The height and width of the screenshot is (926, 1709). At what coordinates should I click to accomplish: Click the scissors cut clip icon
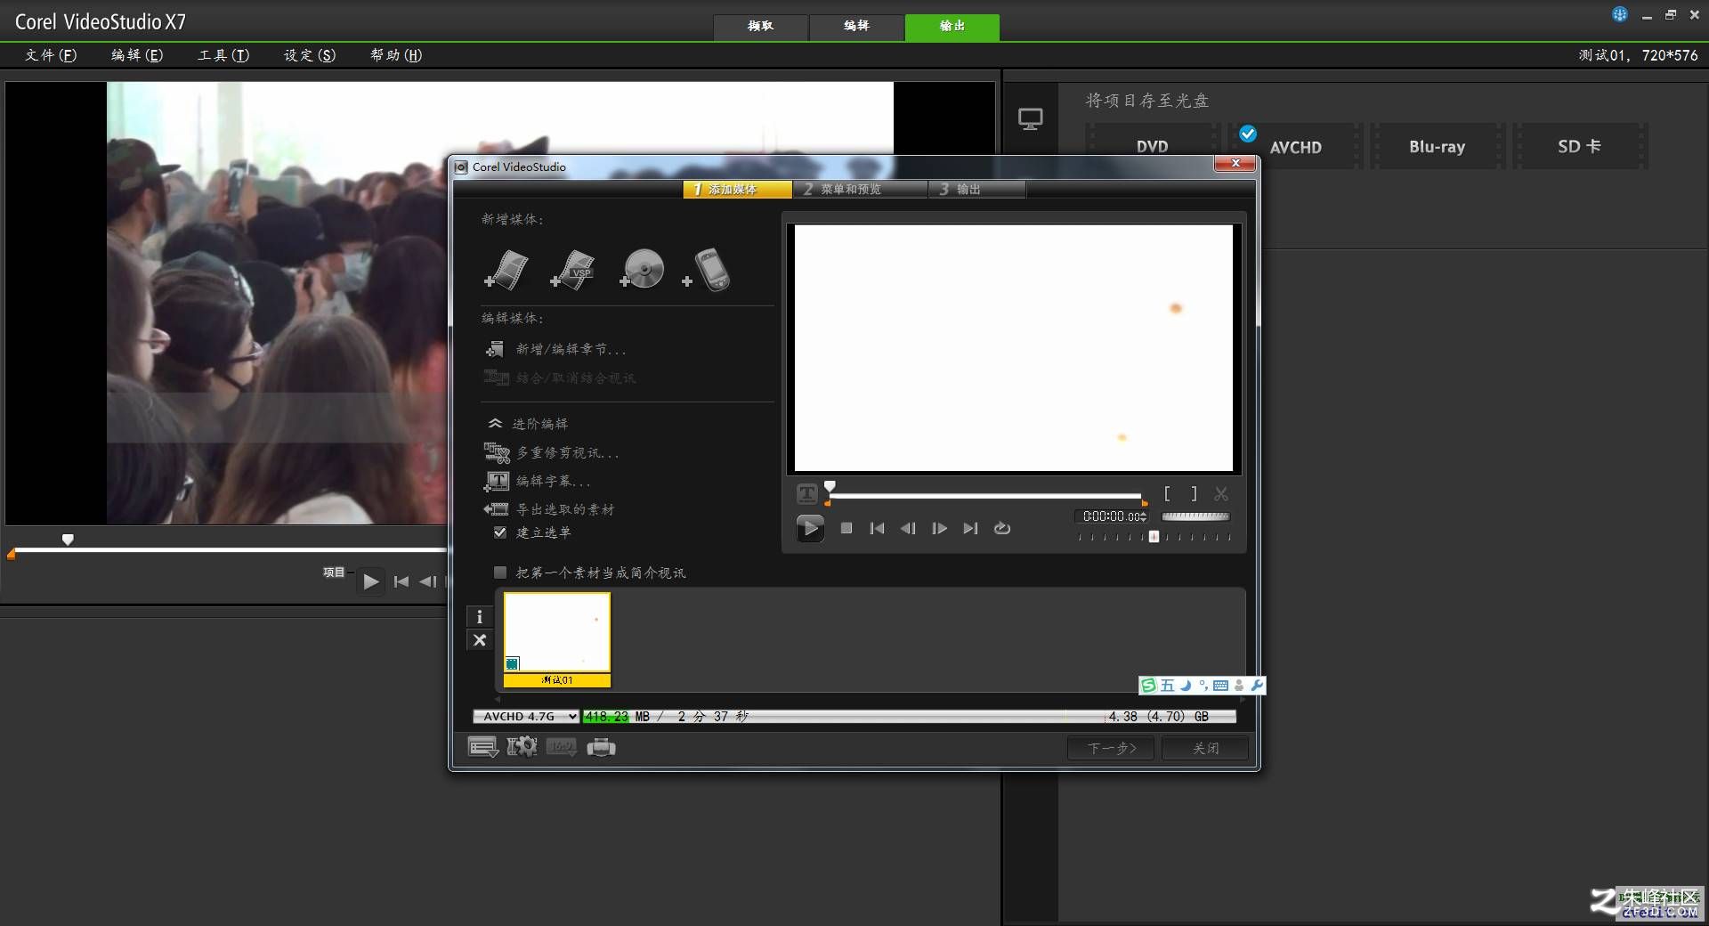tap(1221, 493)
